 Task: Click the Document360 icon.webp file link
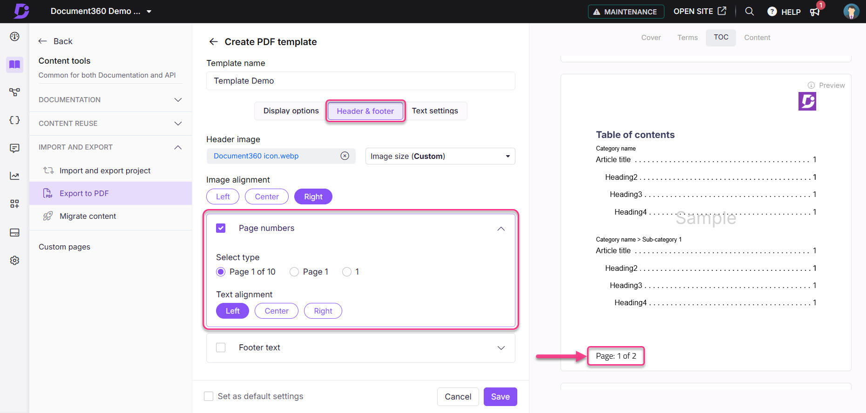tap(256, 156)
